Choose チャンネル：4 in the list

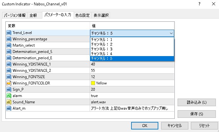coord(132,54)
